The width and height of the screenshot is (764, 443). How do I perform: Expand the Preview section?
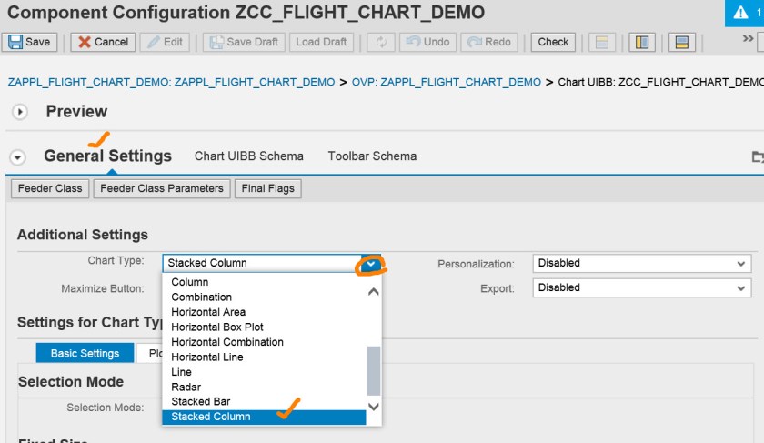coord(20,112)
